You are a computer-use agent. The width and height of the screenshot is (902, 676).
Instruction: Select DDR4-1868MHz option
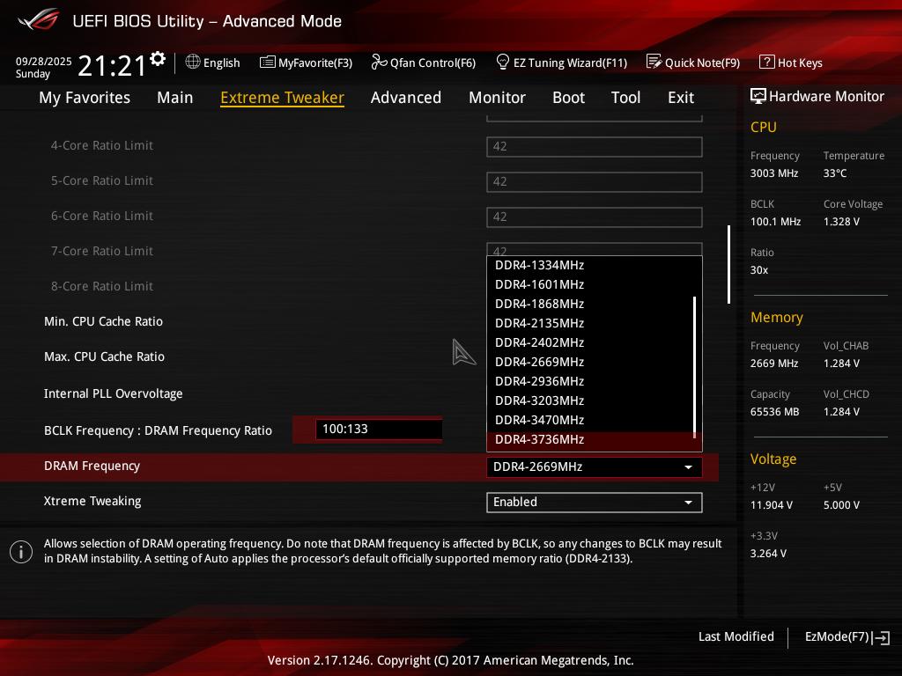tap(590, 304)
